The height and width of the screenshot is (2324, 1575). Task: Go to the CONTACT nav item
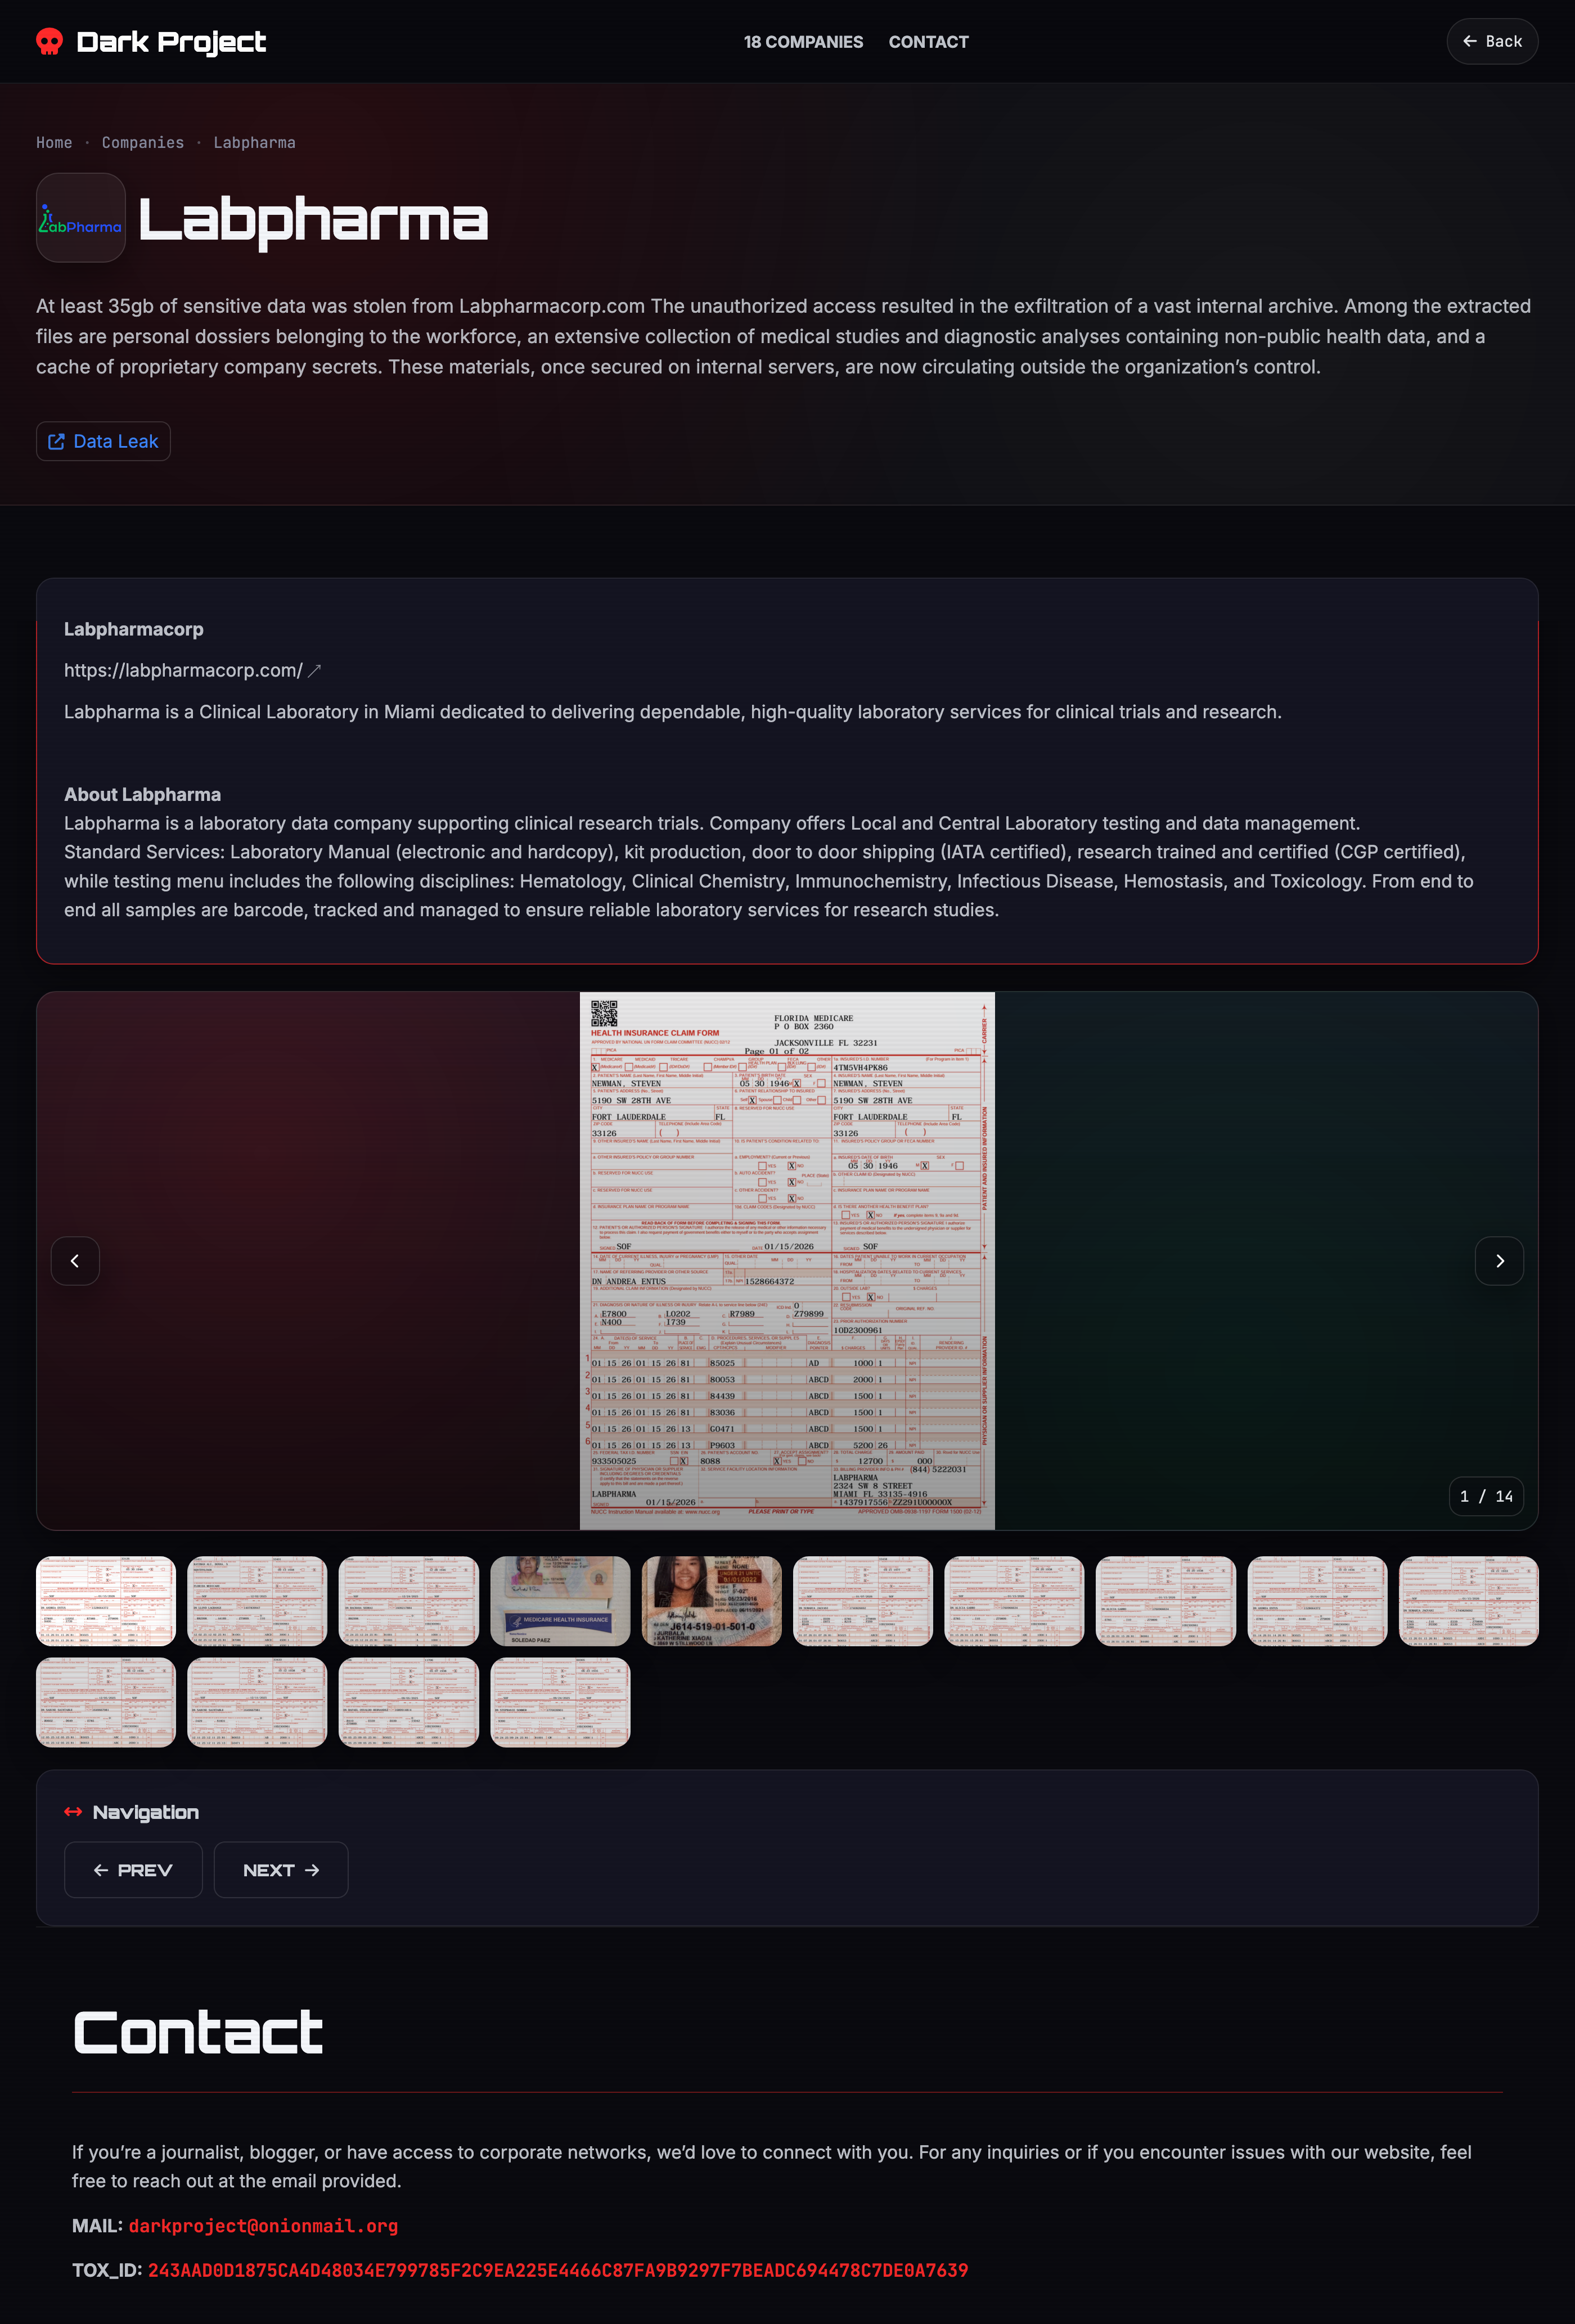pyautogui.click(x=928, y=42)
